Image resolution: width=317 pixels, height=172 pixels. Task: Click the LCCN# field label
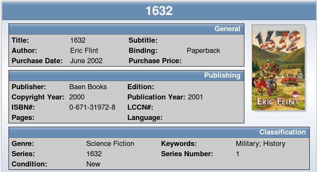pos(140,108)
